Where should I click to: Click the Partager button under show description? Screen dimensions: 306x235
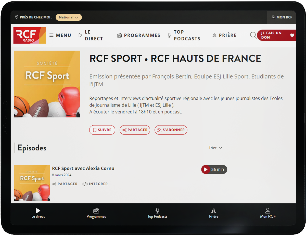pos(135,130)
